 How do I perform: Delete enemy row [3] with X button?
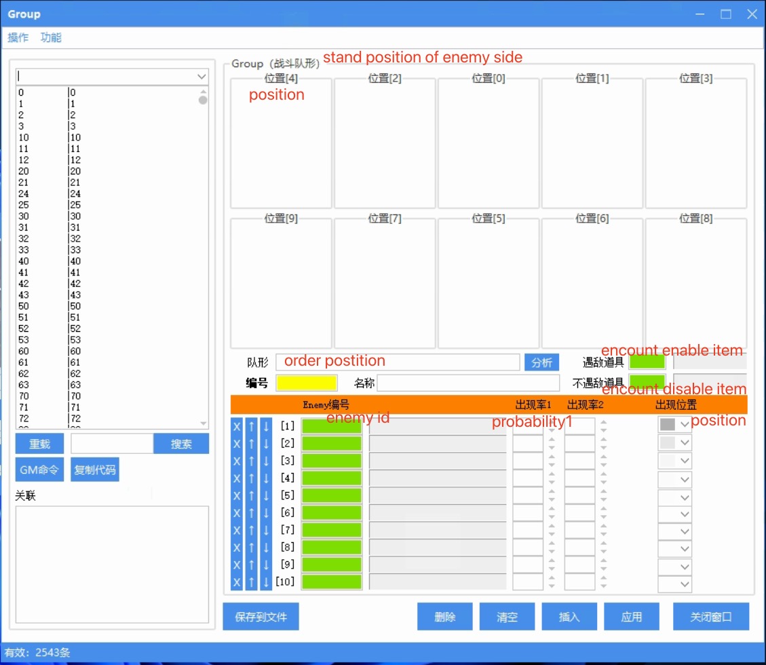point(236,461)
